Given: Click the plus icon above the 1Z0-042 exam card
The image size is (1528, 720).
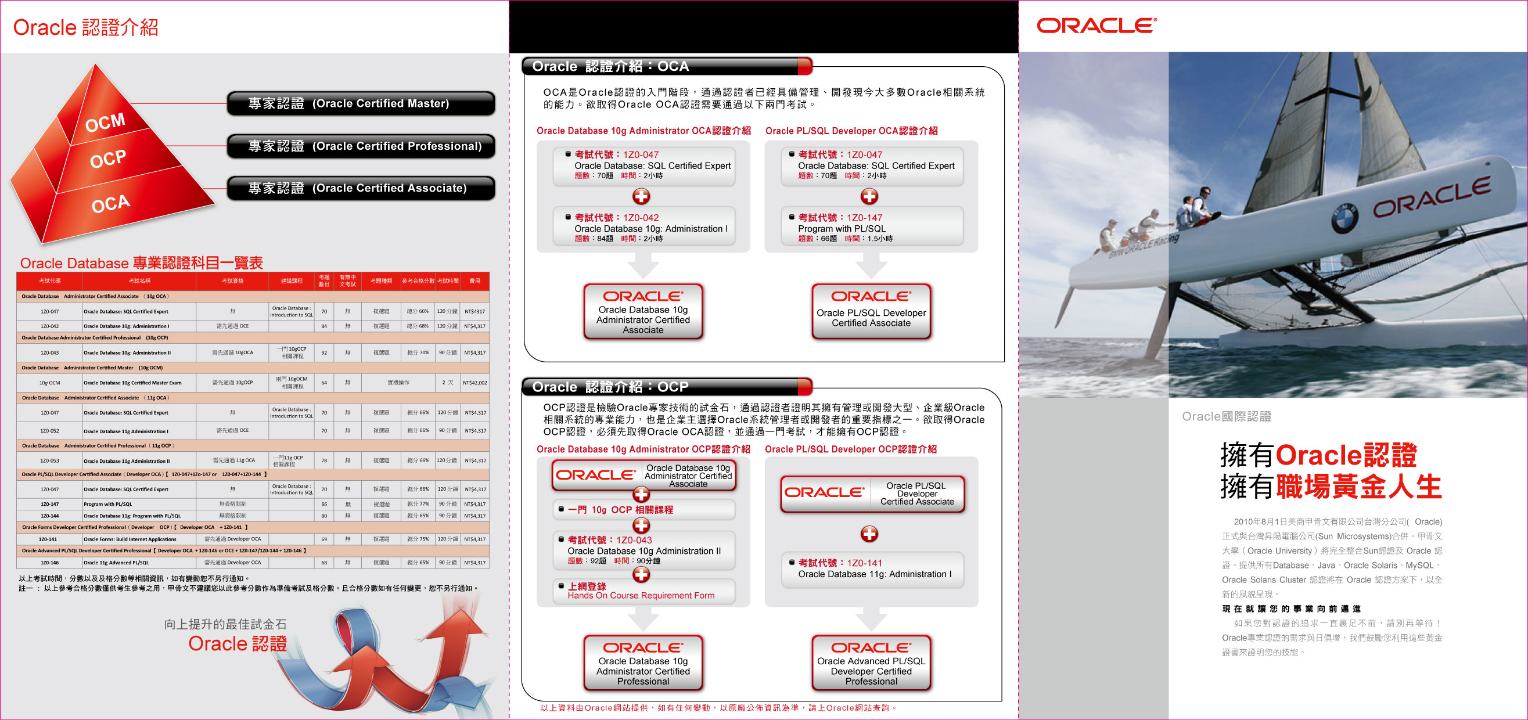Looking at the screenshot, I should [641, 196].
